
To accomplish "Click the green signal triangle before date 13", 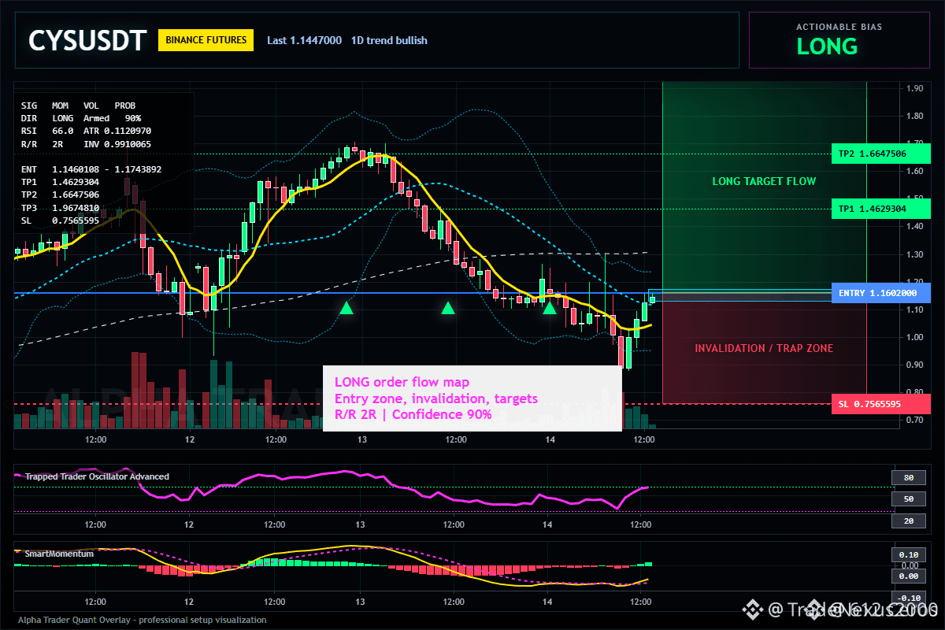I will click(346, 308).
